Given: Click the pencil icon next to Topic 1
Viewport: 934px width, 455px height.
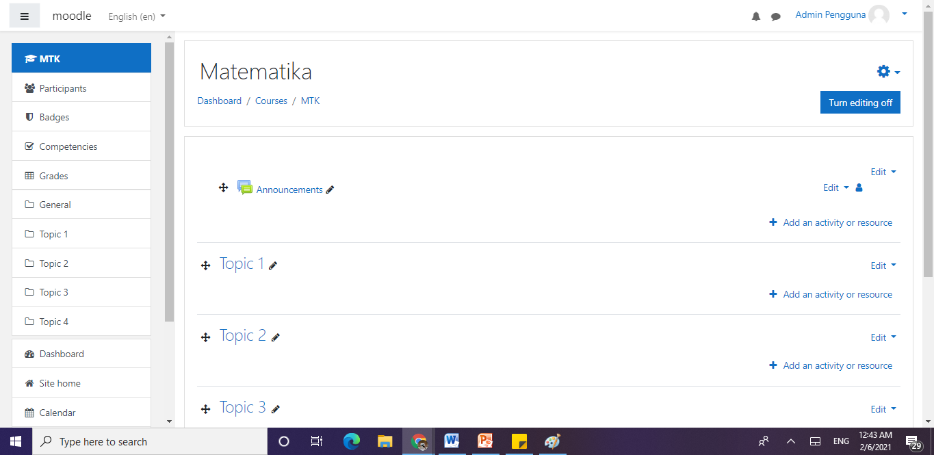Looking at the screenshot, I should coord(273,265).
